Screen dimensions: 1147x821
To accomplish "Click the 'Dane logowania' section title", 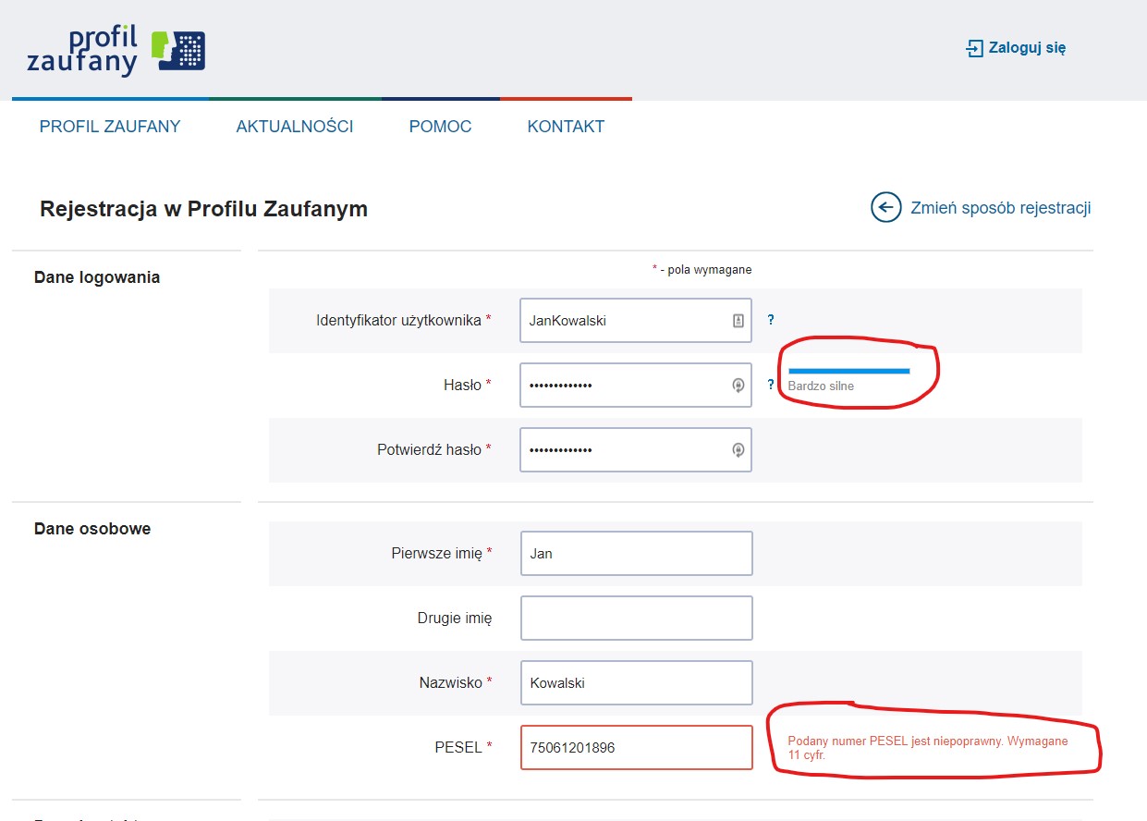I will pyautogui.click(x=97, y=277).
